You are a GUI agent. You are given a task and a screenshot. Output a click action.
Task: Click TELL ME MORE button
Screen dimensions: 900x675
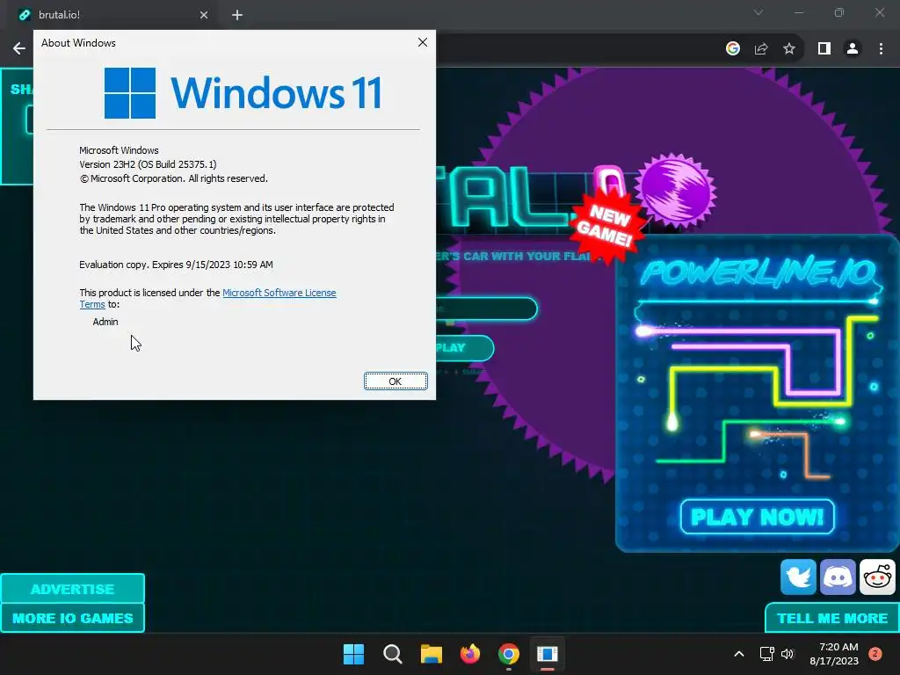coord(832,618)
